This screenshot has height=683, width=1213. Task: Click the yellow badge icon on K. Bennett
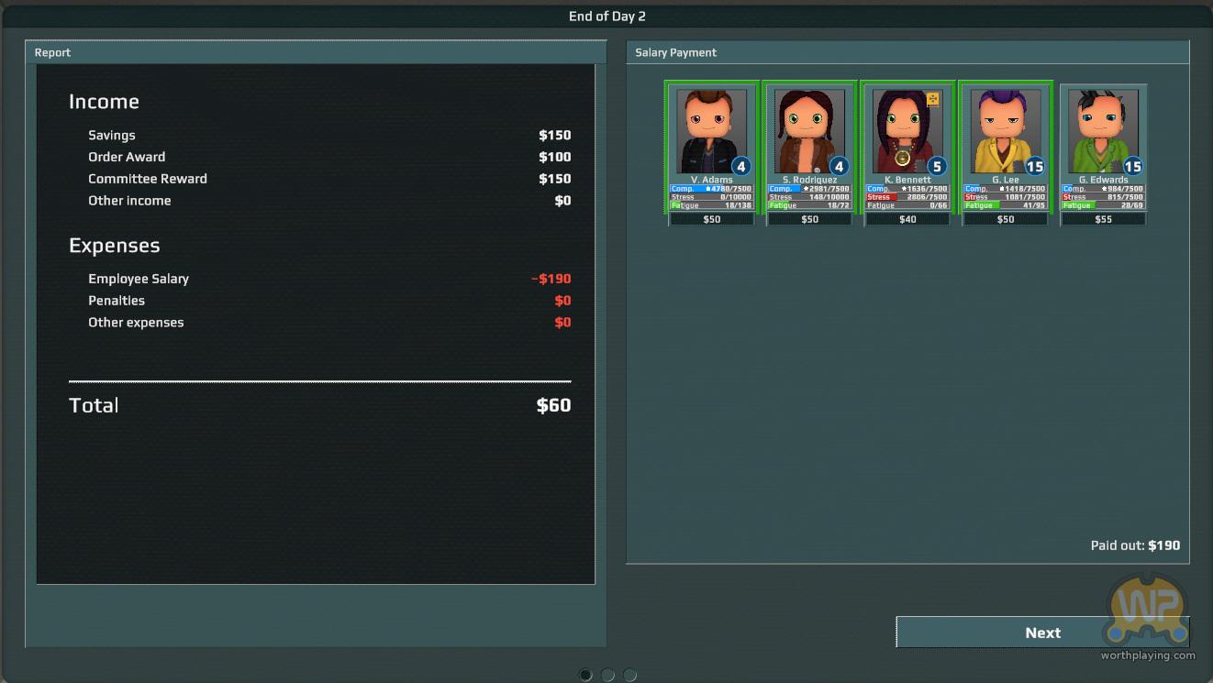click(x=933, y=98)
